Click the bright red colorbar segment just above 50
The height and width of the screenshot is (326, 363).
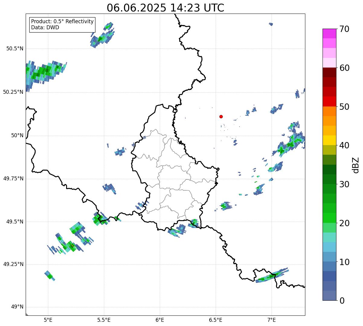[329, 102]
